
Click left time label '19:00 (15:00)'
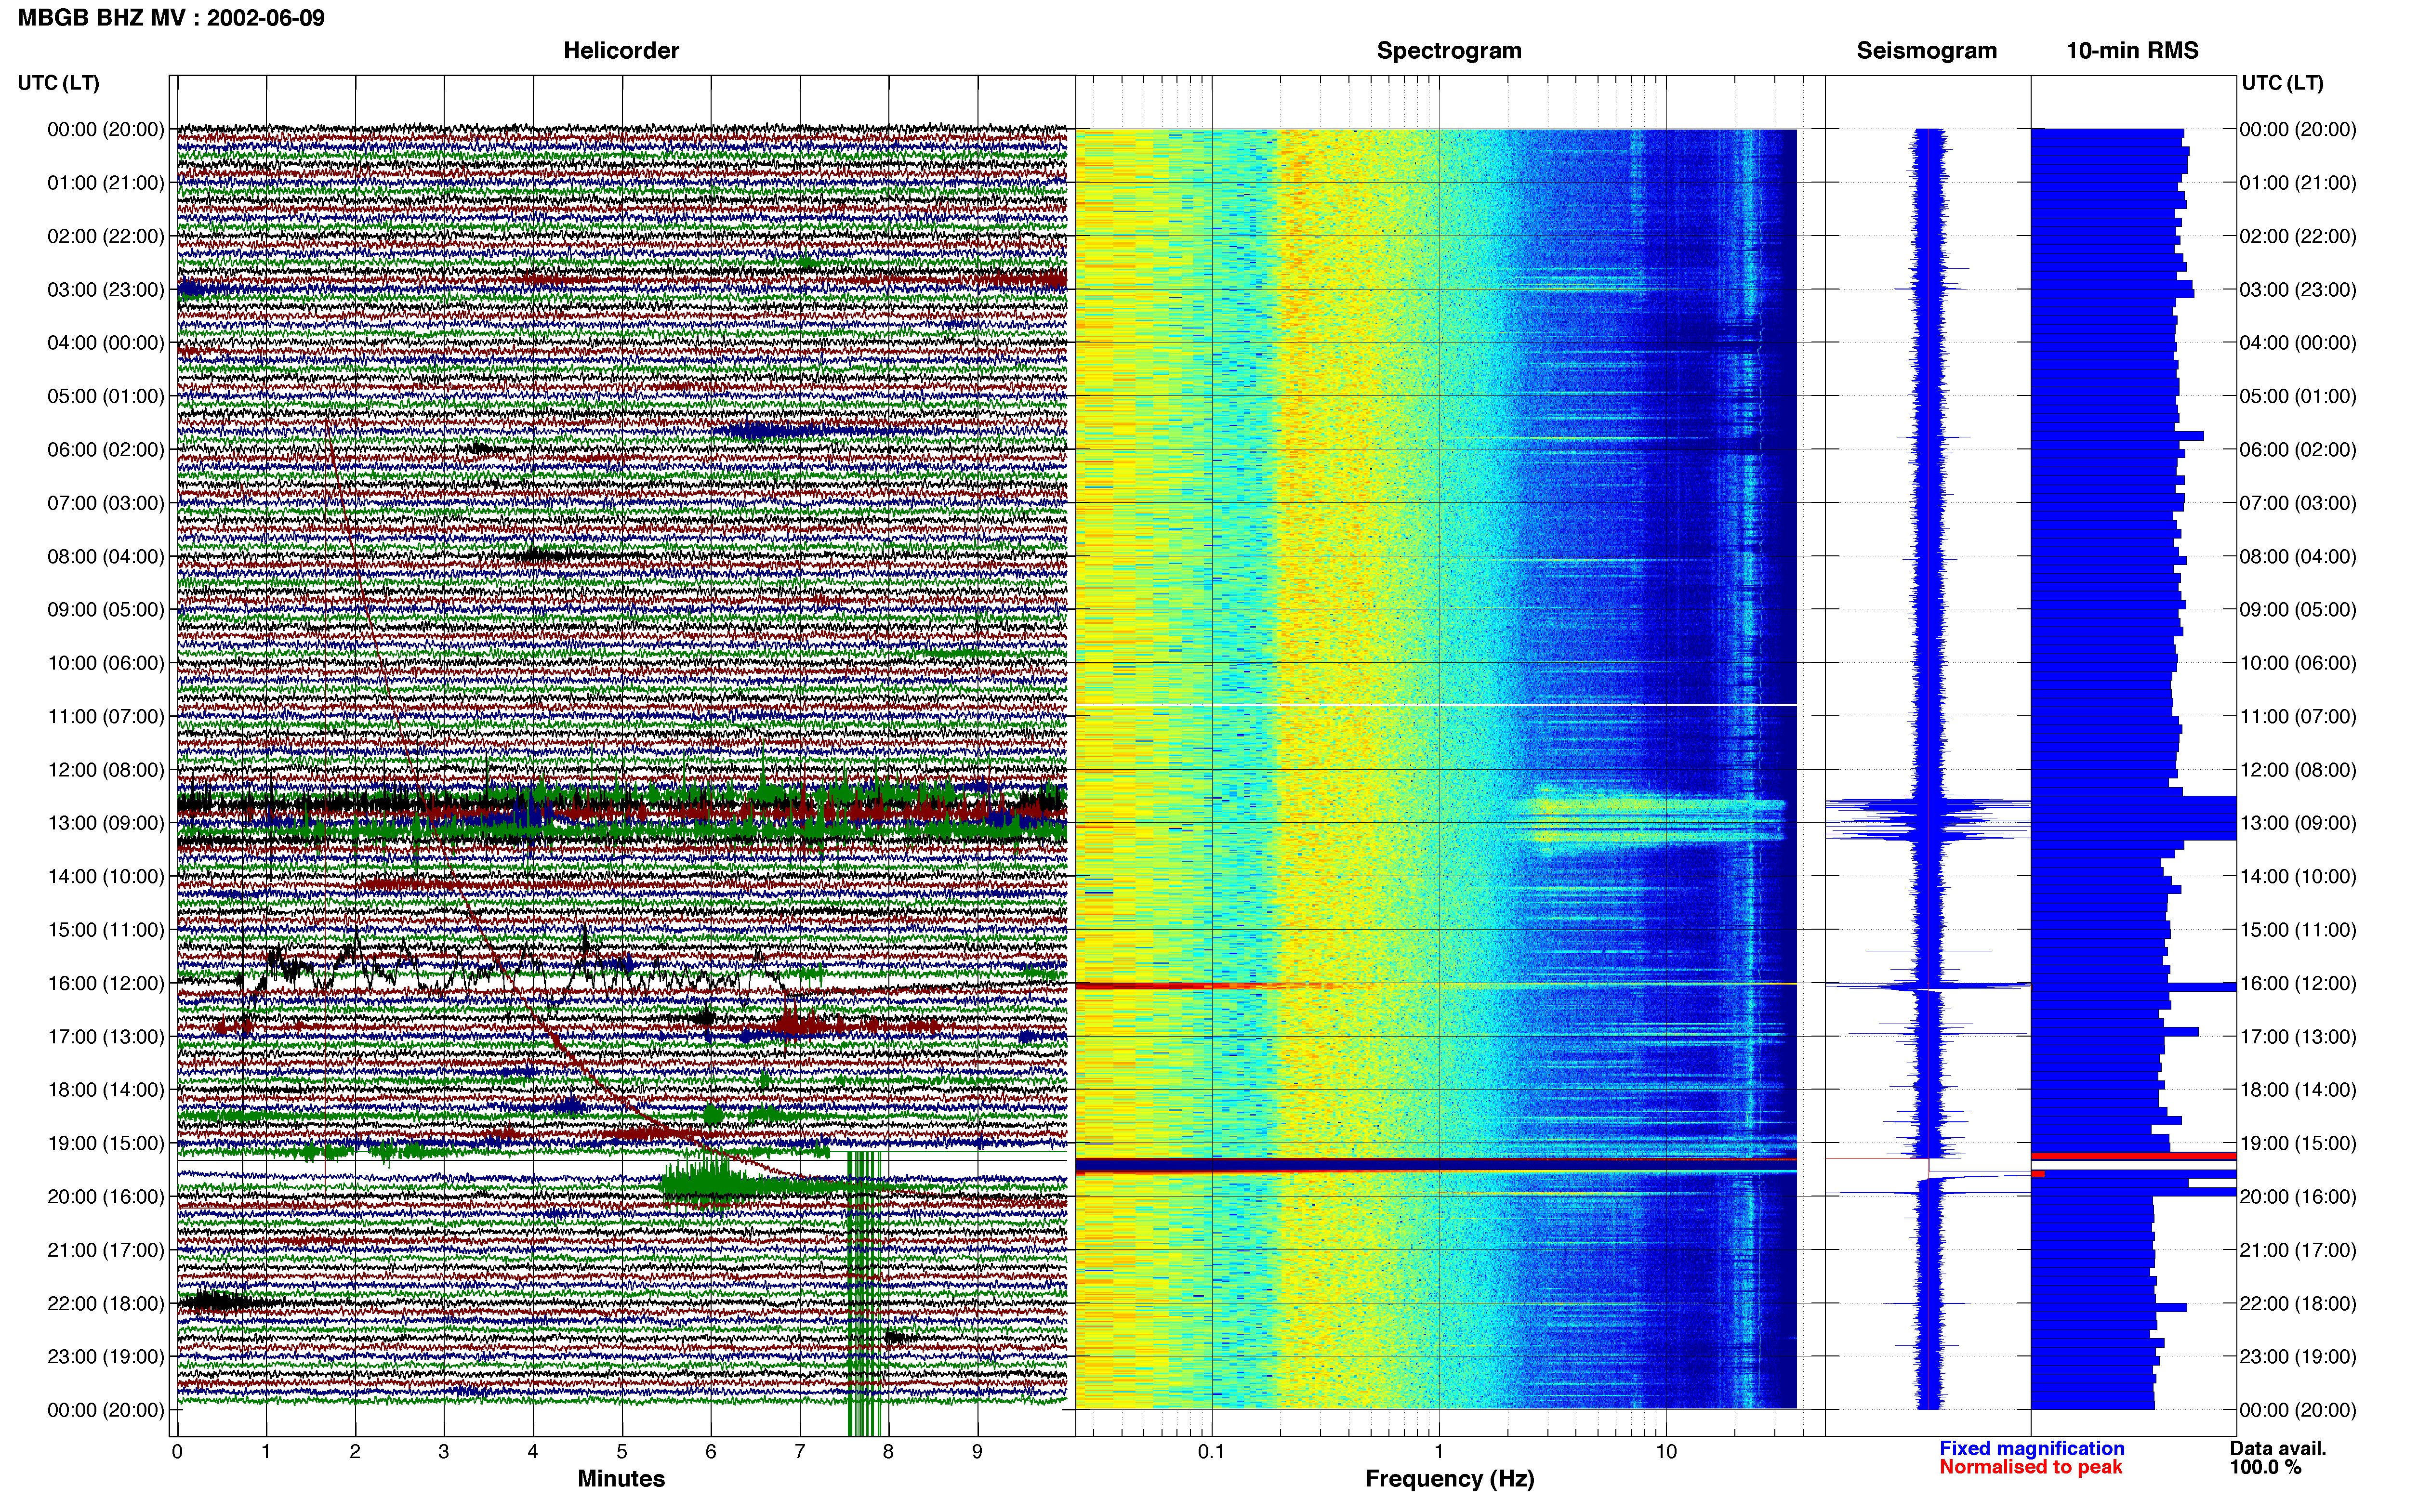[x=106, y=1143]
